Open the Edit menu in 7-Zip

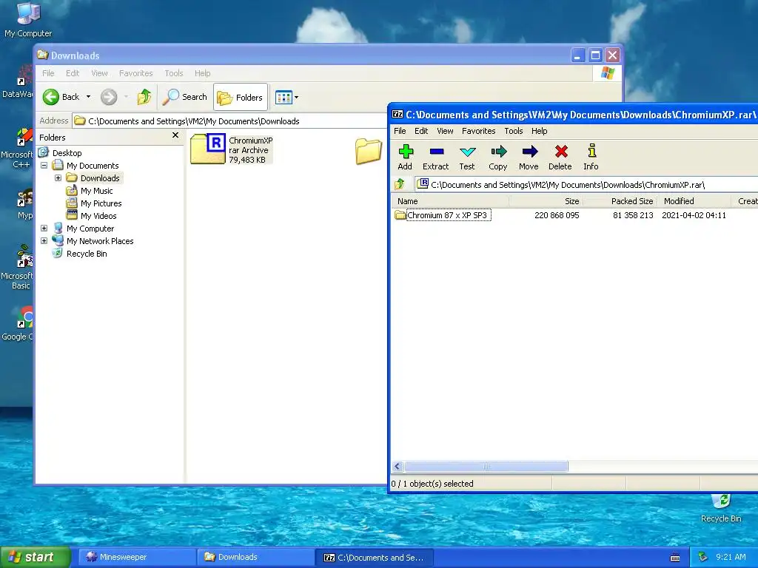tap(421, 131)
